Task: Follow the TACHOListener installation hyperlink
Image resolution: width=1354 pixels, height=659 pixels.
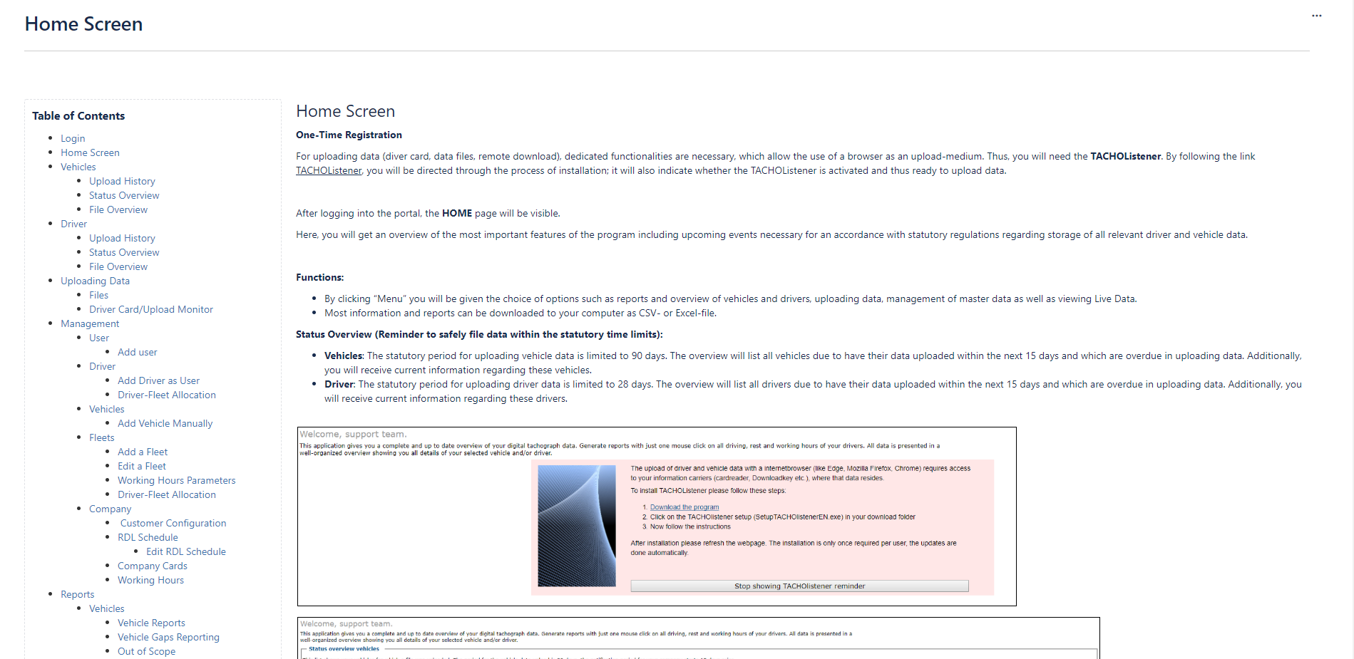Action: tap(329, 170)
